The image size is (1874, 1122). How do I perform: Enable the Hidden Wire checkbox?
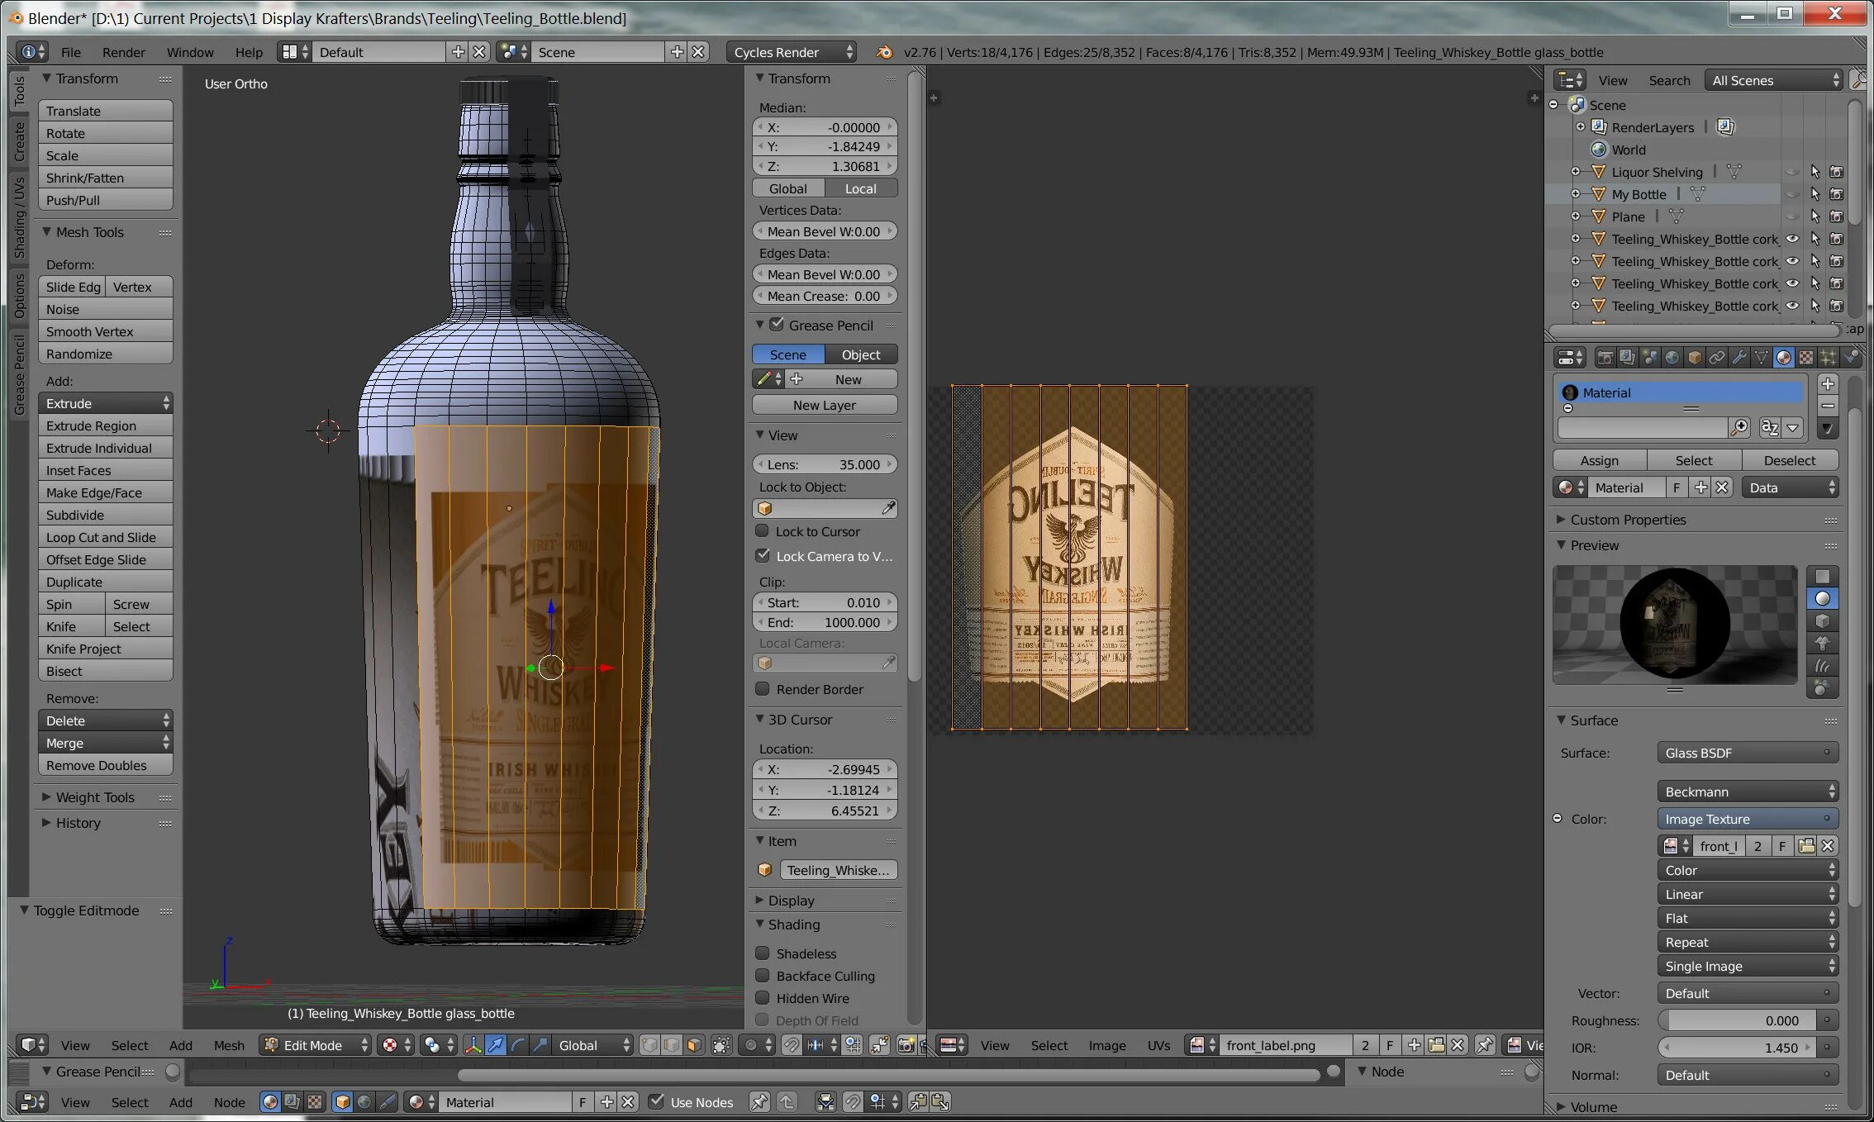point(763,998)
